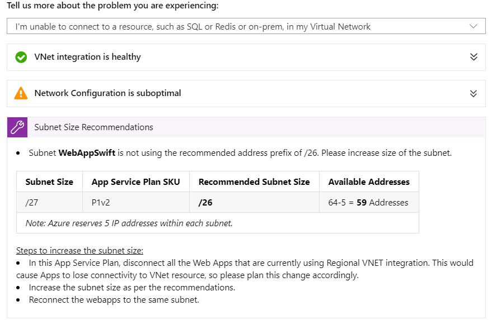Select the "Subnet Size Recommendations" heading text
The image size is (492, 320).
93,127
